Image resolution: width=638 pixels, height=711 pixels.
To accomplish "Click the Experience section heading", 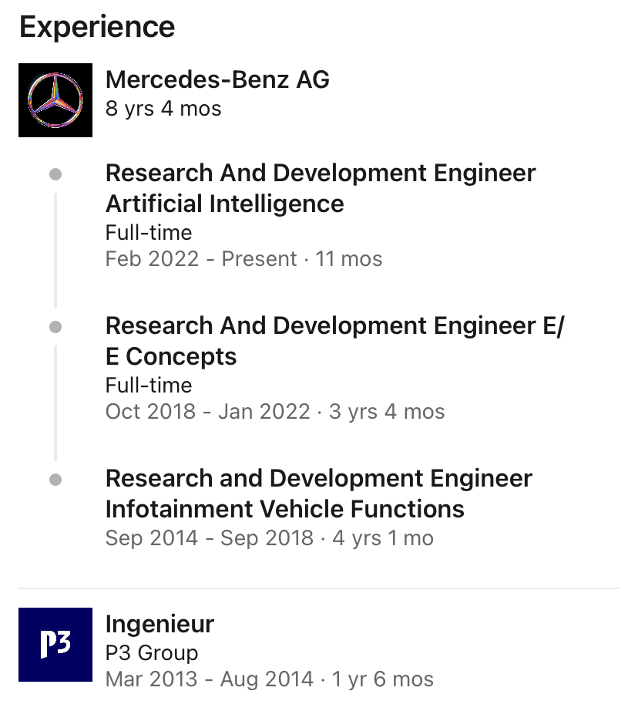I will click(97, 27).
